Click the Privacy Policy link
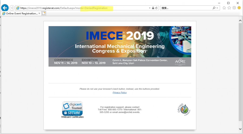Image resolution: width=243 pixels, height=134 pixels. (x=120, y=93)
